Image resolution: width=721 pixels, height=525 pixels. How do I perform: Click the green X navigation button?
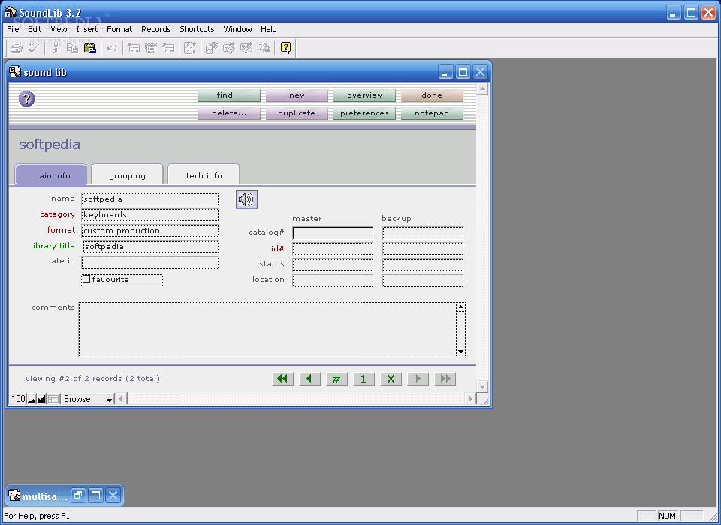(x=391, y=379)
